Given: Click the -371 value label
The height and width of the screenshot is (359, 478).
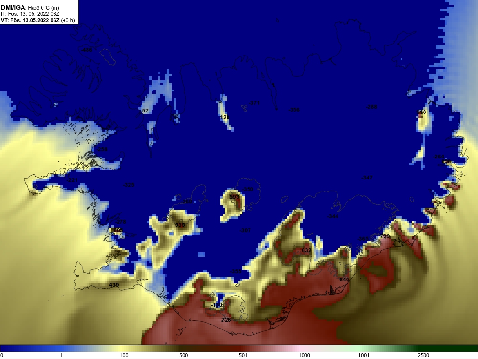Looking at the screenshot, I should [x=254, y=103].
